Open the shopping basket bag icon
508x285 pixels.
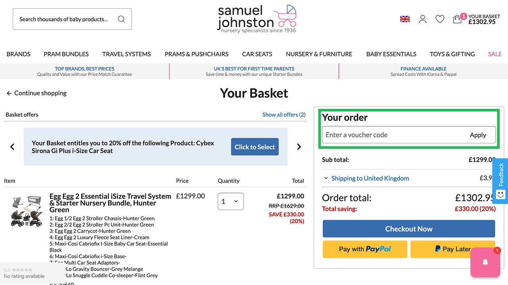pos(457,19)
